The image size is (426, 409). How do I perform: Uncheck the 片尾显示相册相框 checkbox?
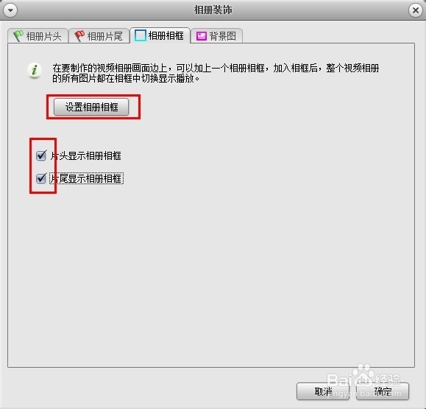click(x=41, y=178)
